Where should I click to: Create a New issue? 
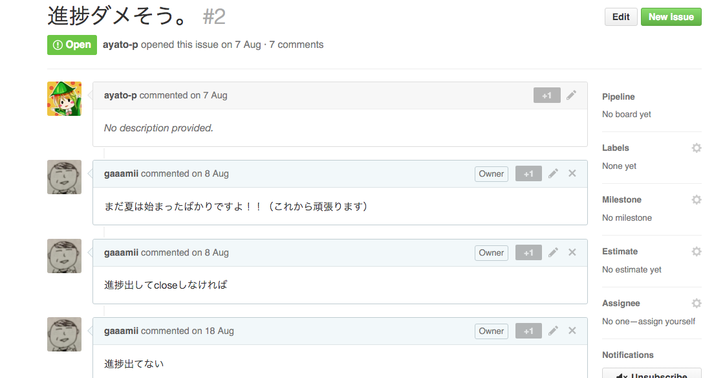pyautogui.click(x=671, y=17)
